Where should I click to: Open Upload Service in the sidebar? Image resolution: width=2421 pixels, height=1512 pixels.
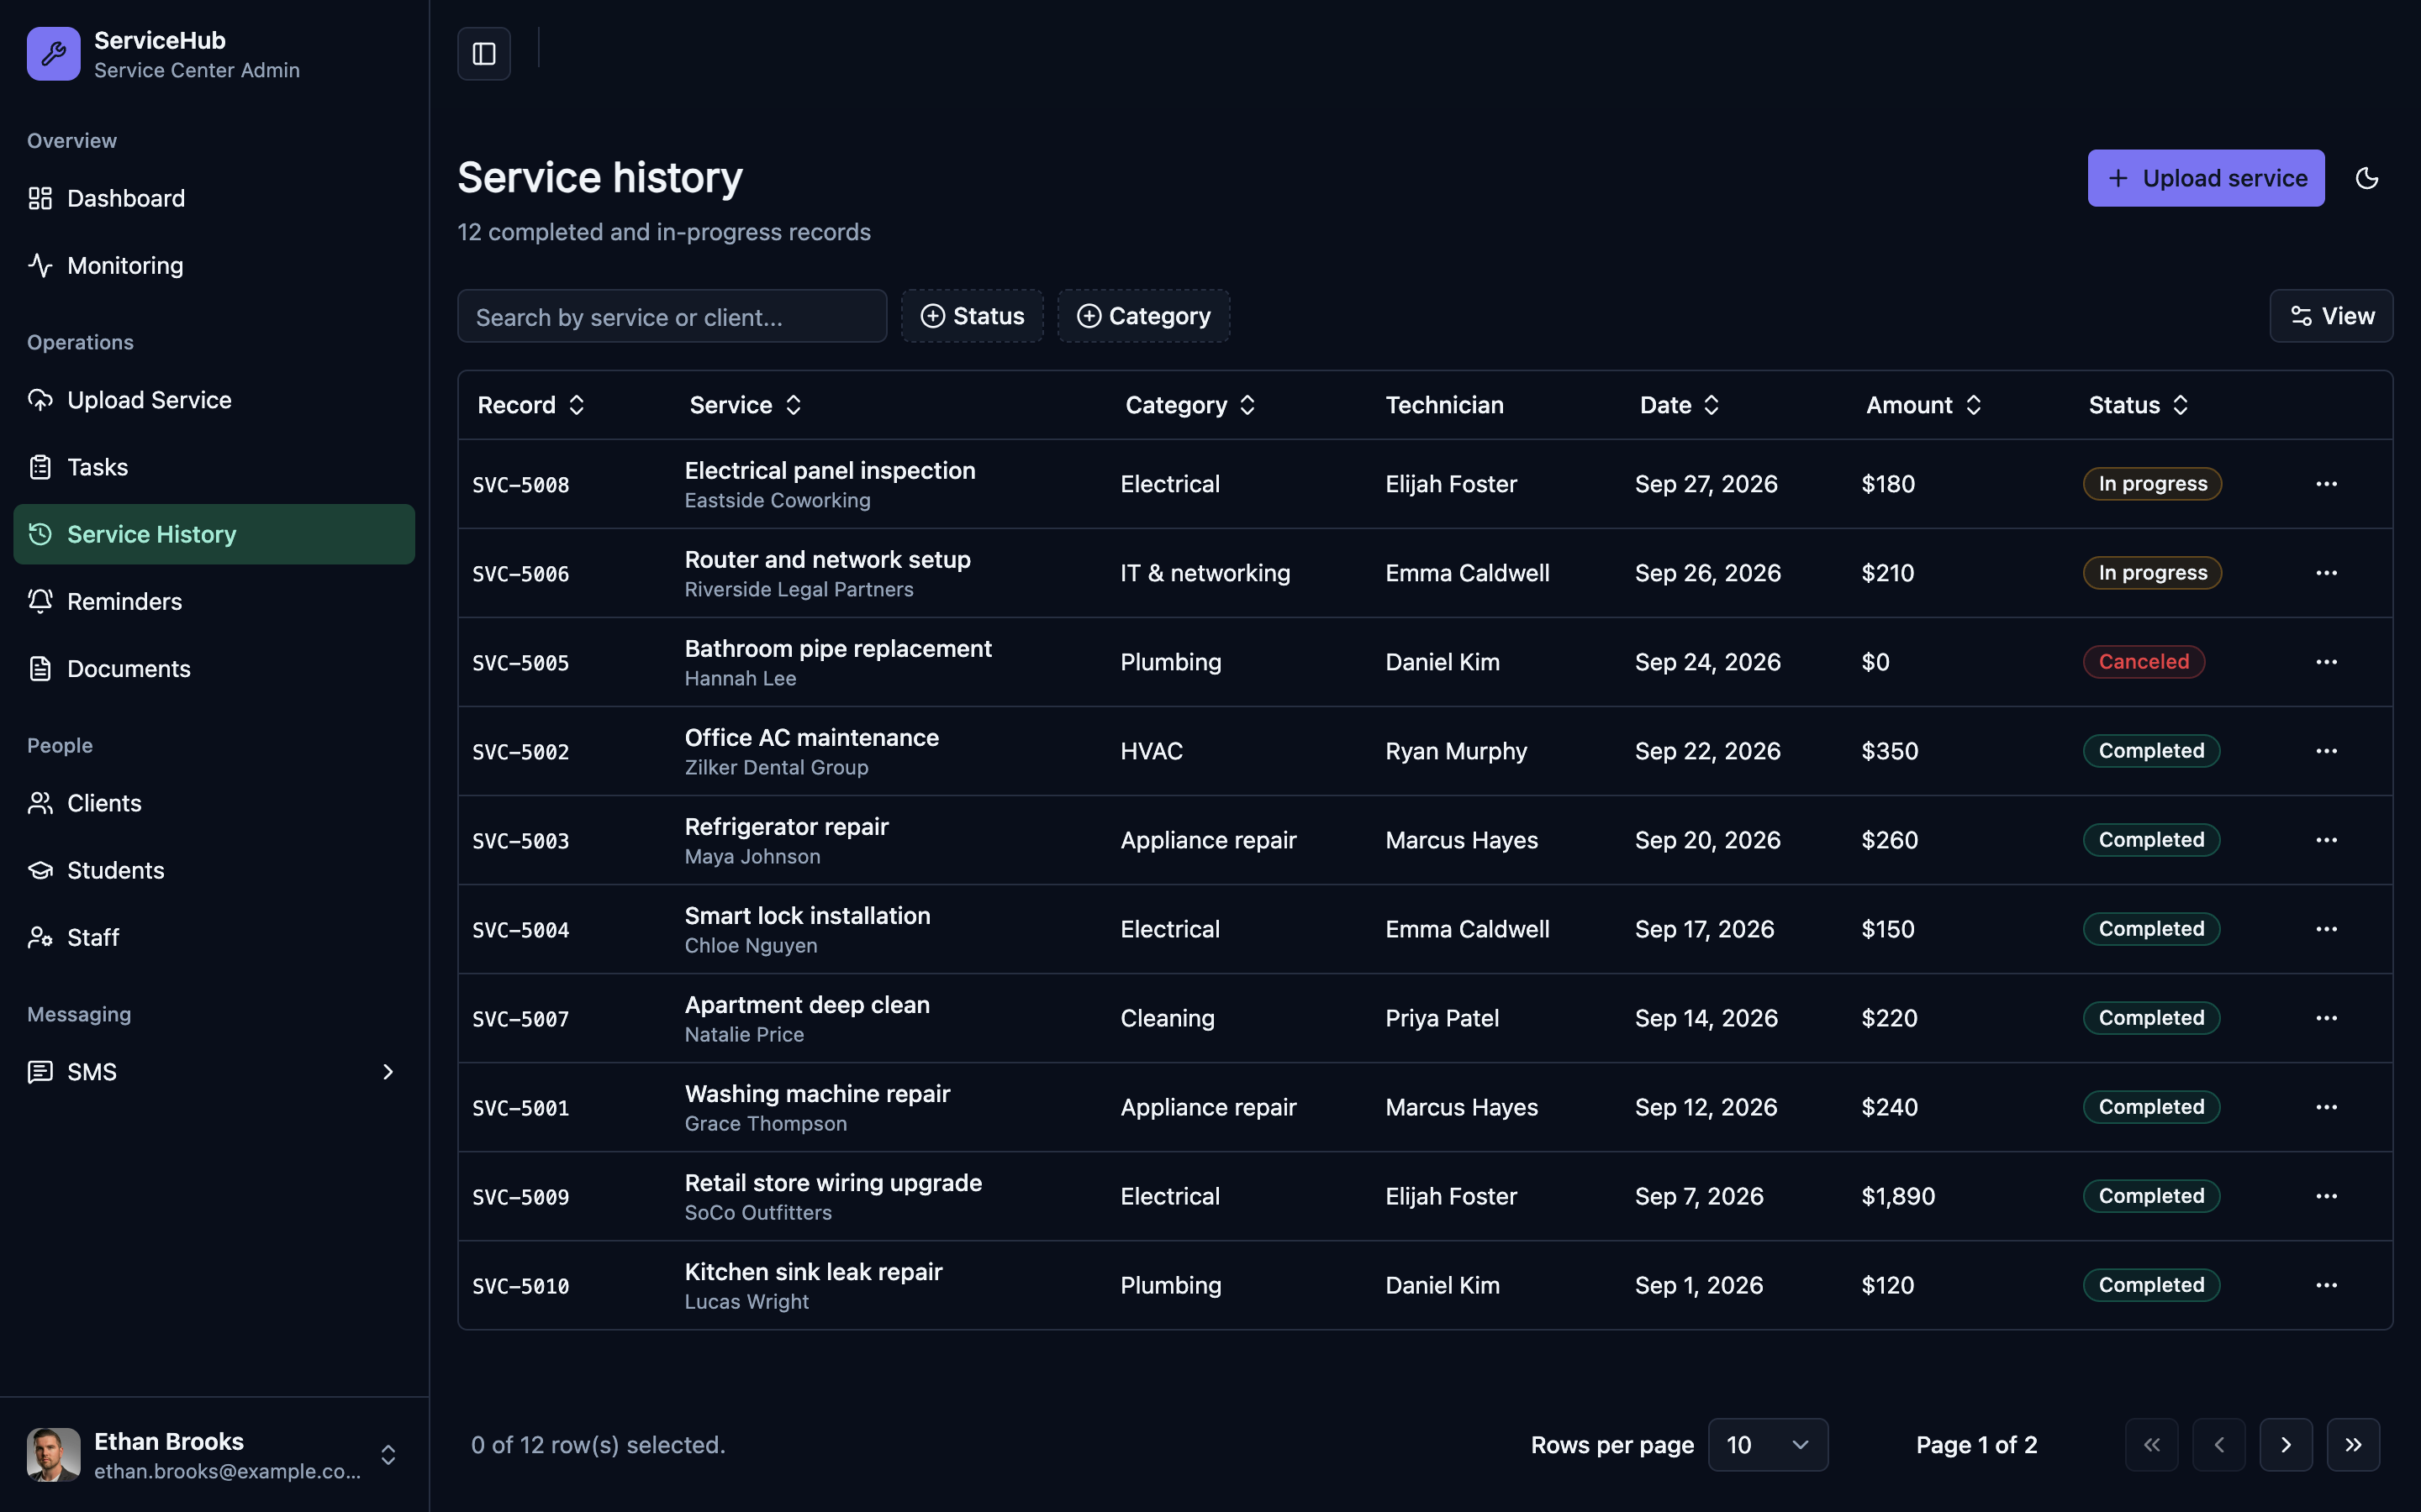coord(214,400)
